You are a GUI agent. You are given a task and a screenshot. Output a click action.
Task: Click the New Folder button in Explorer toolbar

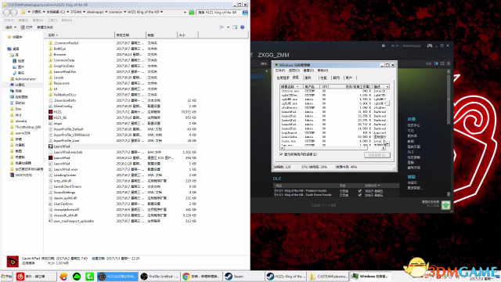click(45, 27)
